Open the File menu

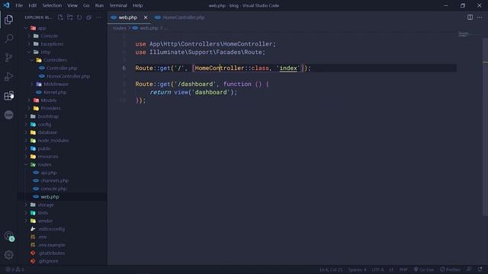(x=19, y=5)
